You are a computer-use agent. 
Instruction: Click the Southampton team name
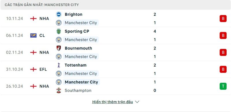[78, 90]
